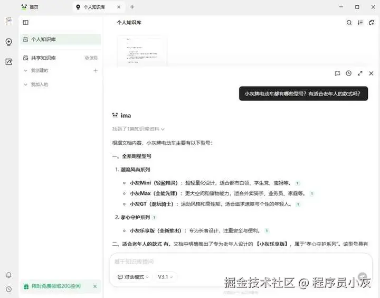Click the 个人知识库 page title
Screen dimensions: 380x298
click(129, 23)
